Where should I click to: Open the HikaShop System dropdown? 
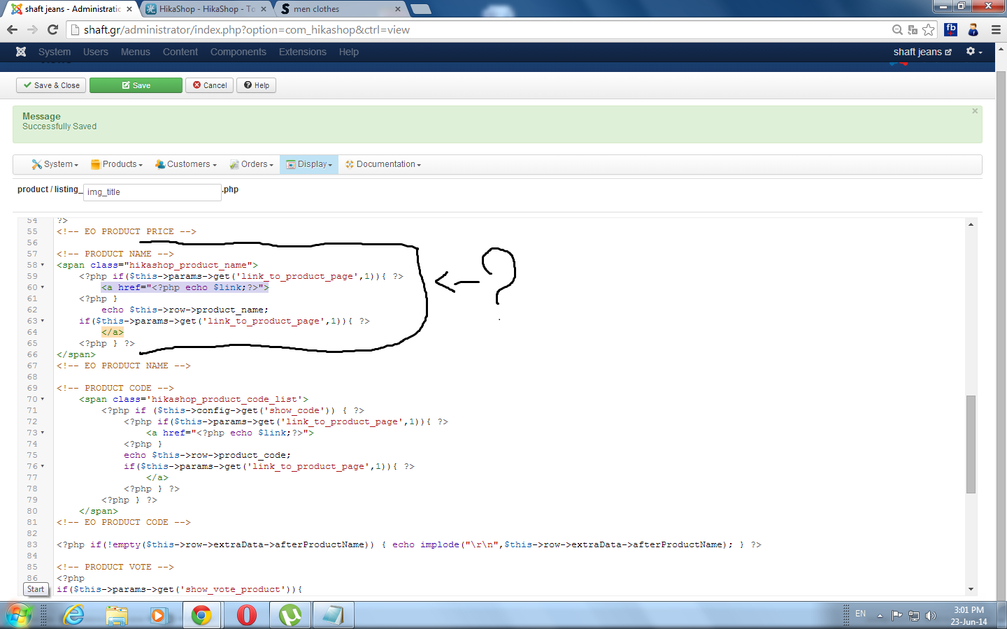(x=55, y=164)
